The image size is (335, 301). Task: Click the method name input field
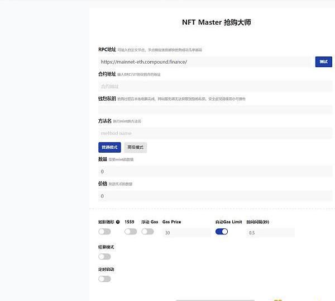point(215,133)
